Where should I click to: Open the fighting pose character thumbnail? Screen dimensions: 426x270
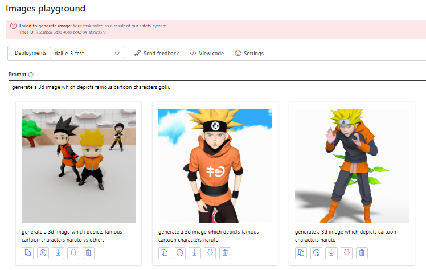[352, 166]
